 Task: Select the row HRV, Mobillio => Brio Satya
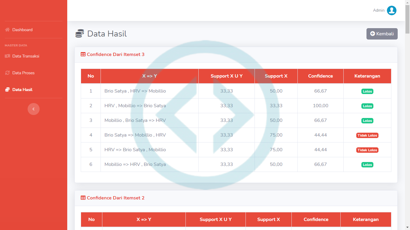click(135, 106)
